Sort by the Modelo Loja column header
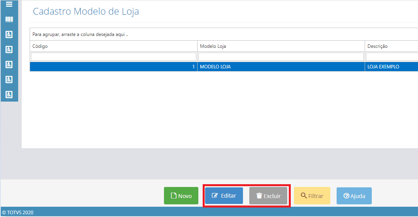Screen dimensions: 418x217 click(x=281, y=46)
